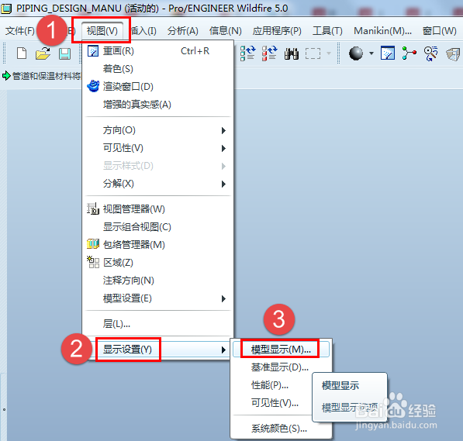
Task: Open 视图管理器(W) entry
Action: [x=157, y=209]
